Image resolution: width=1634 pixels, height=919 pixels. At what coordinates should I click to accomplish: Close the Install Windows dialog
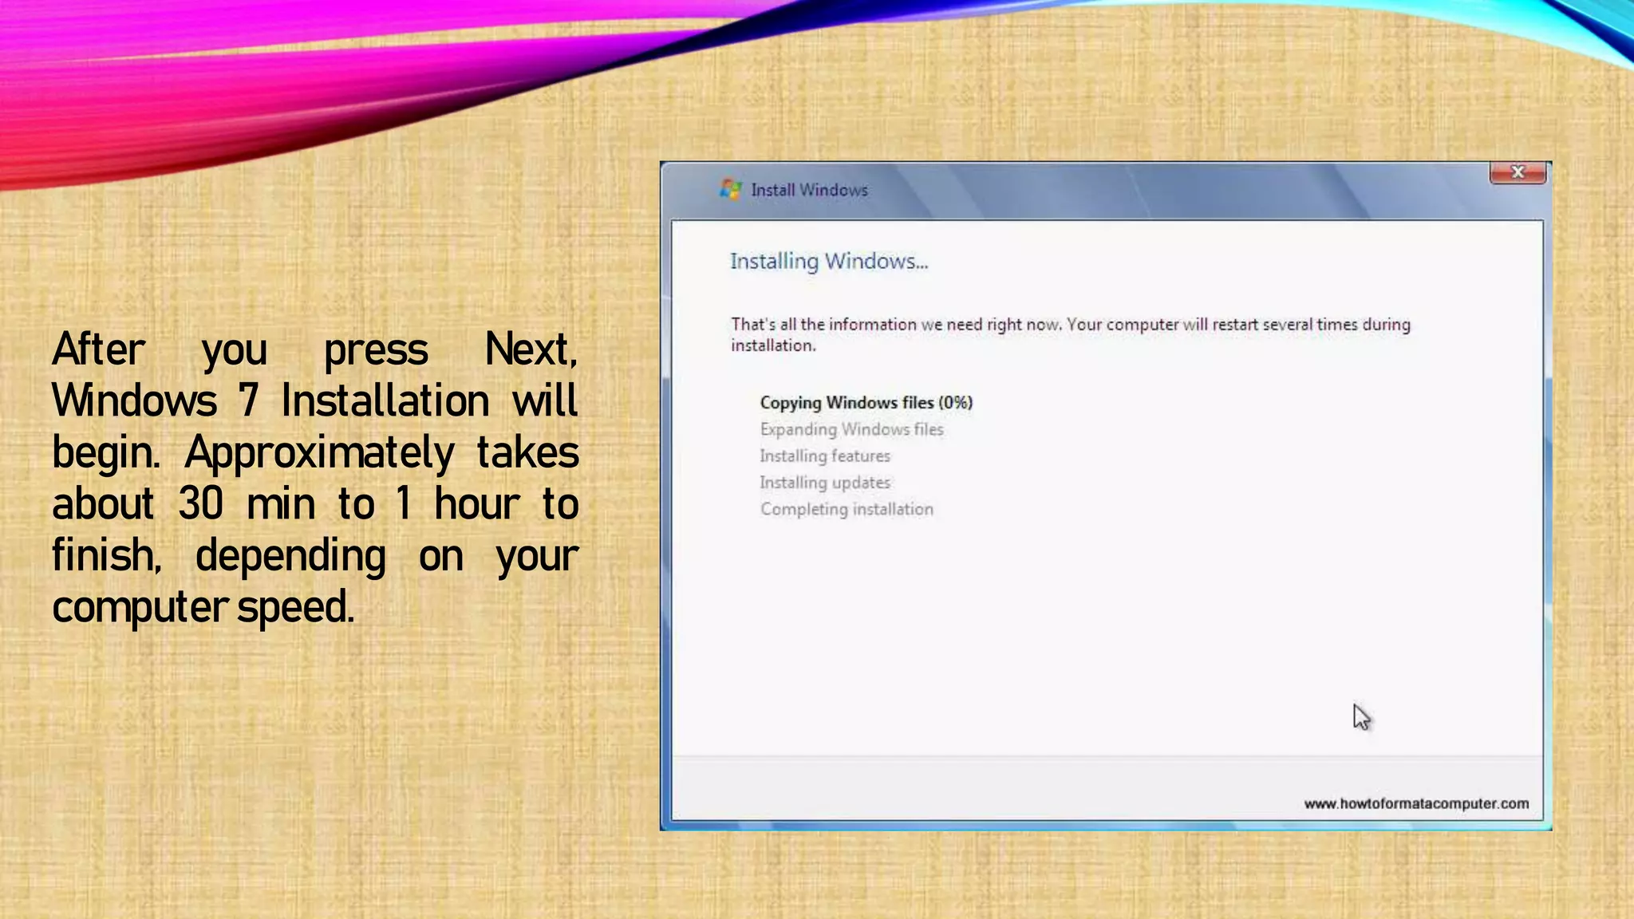pyautogui.click(x=1518, y=172)
